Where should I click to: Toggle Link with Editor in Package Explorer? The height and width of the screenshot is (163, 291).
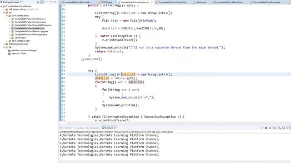tap(42, 2)
